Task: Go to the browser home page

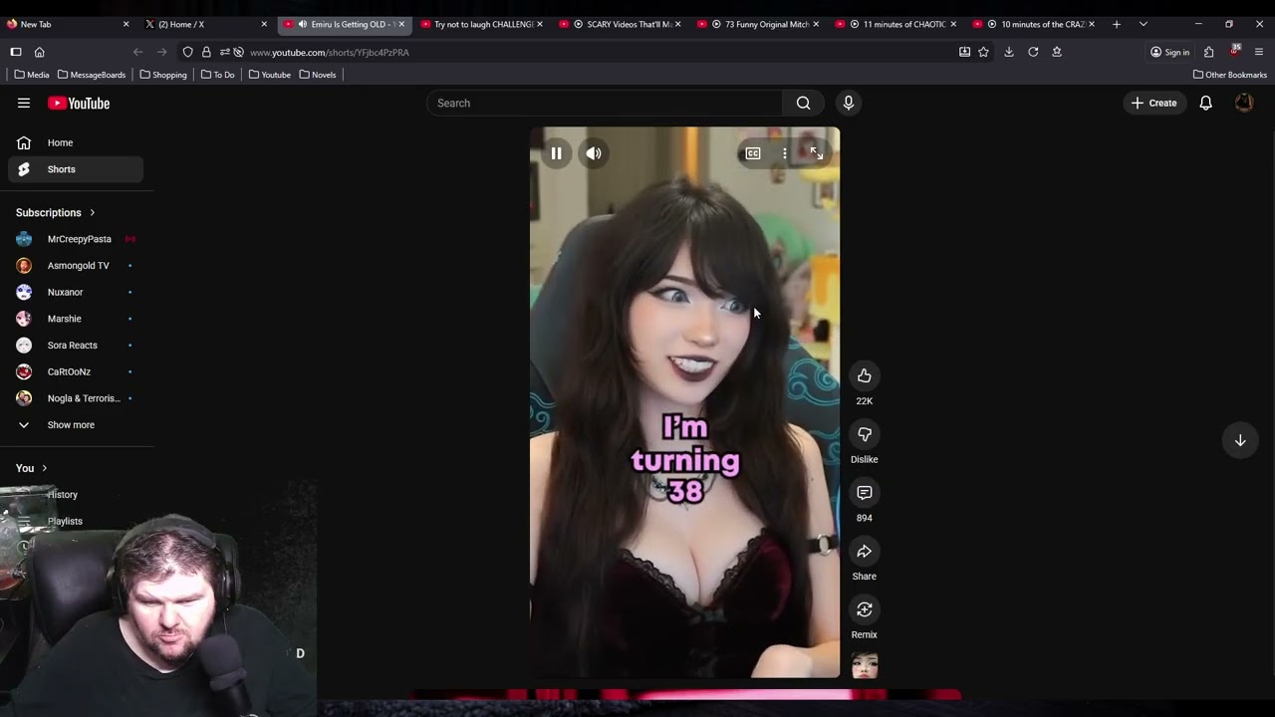Action: (40, 52)
